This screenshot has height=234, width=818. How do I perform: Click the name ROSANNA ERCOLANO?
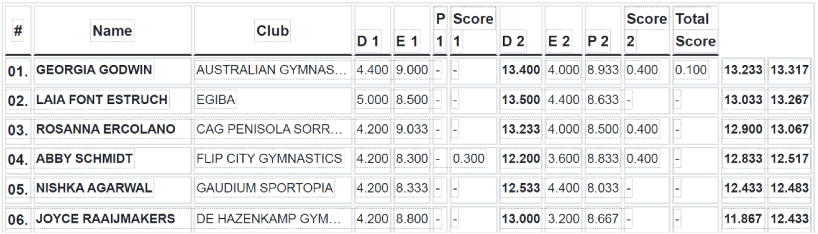(x=105, y=129)
